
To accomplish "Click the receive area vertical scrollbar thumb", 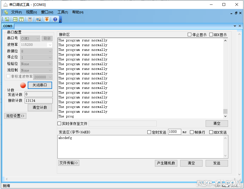I will [x=225, y=111].
